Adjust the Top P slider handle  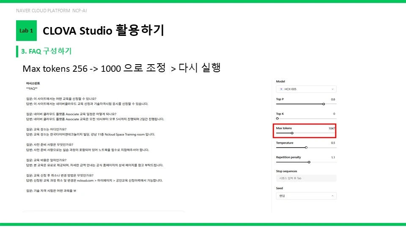[324, 104]
